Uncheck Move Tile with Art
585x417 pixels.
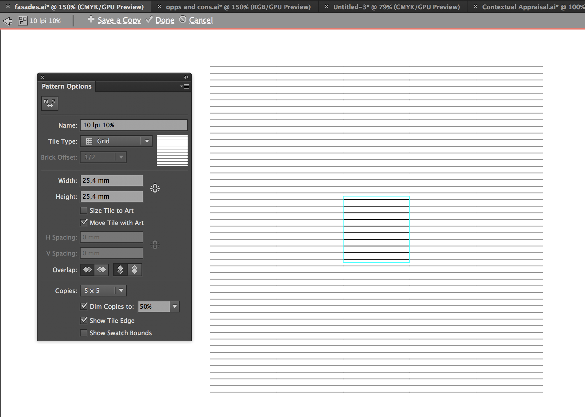click(x=84, y=222)
